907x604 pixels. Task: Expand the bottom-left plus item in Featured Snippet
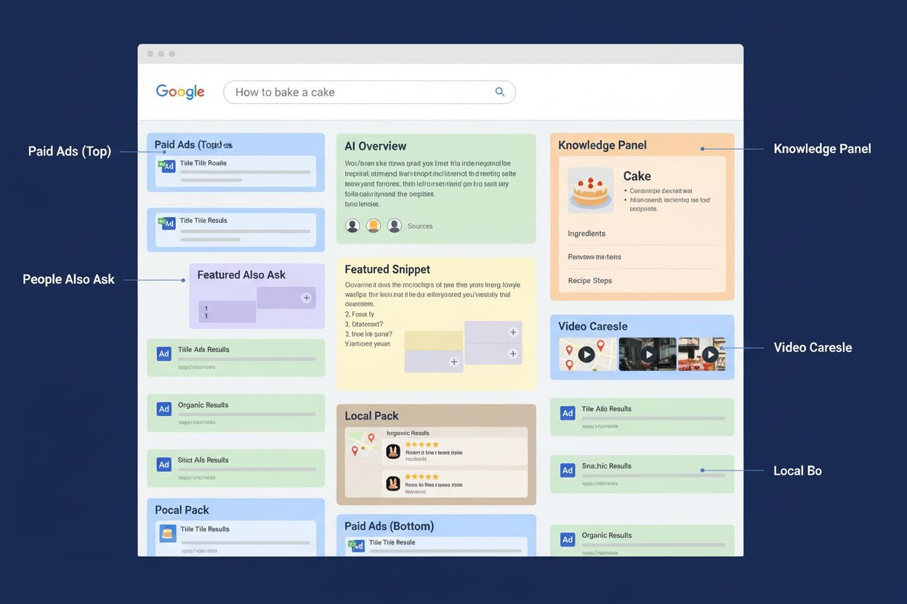coord(454,363)
